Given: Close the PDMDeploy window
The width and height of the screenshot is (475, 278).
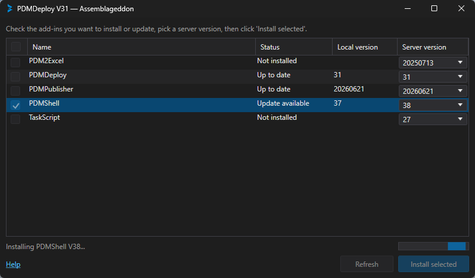Looking at the screenshot, I should click(461, 8).
